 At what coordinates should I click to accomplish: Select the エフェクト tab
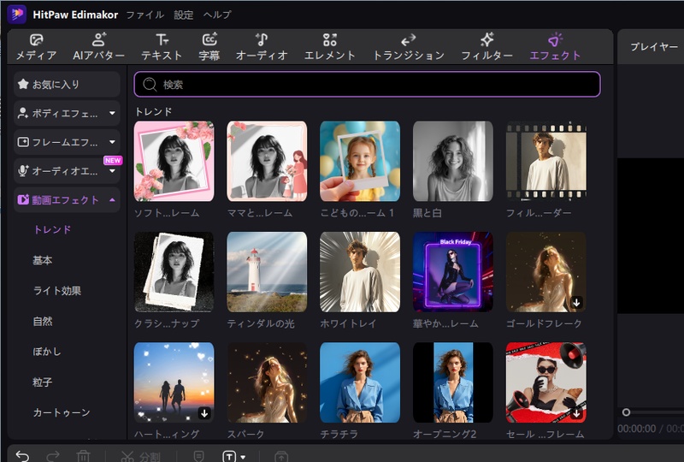(x=555, y=47)
